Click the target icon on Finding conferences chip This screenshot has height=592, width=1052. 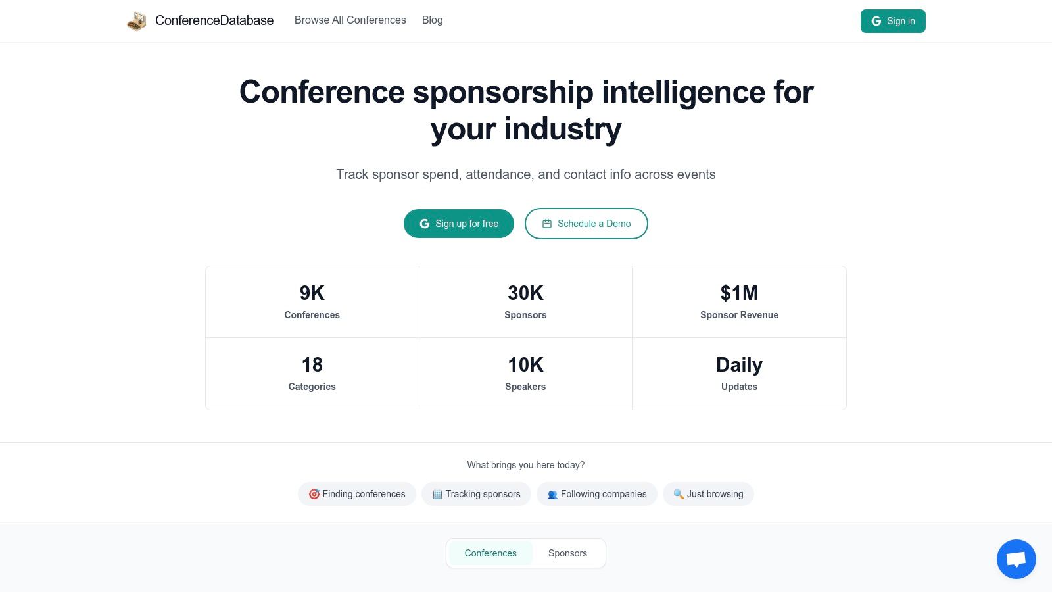314,494
